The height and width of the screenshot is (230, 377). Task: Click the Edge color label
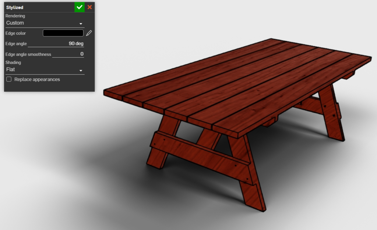tap(15, 33)
